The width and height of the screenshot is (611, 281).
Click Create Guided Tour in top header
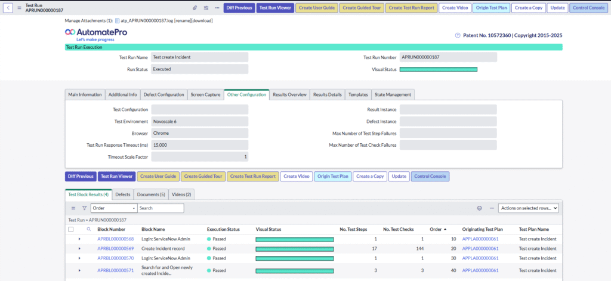(x=362, y=8)
